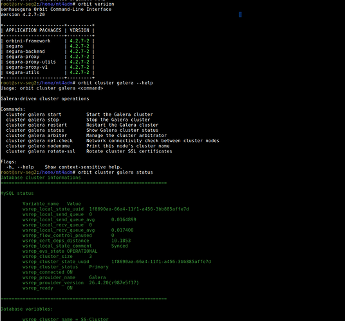Click the 'Variable_name' column label
Screen dimensions: 345x321
(41, 204)
